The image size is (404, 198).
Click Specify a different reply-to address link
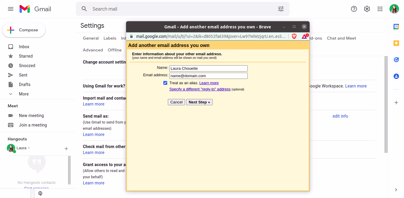(200, 89)
